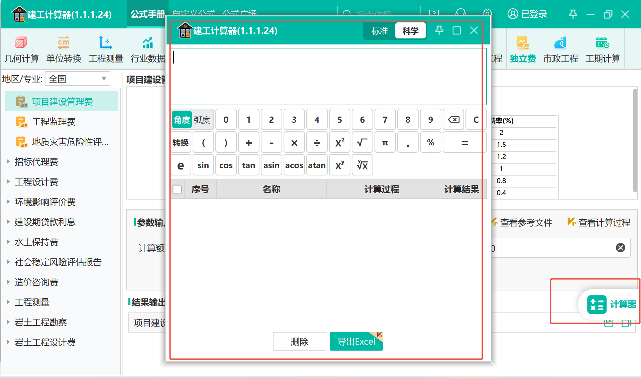
Task: Open the 工期计算 schedule calculation icon
Action: coord(603,49)
